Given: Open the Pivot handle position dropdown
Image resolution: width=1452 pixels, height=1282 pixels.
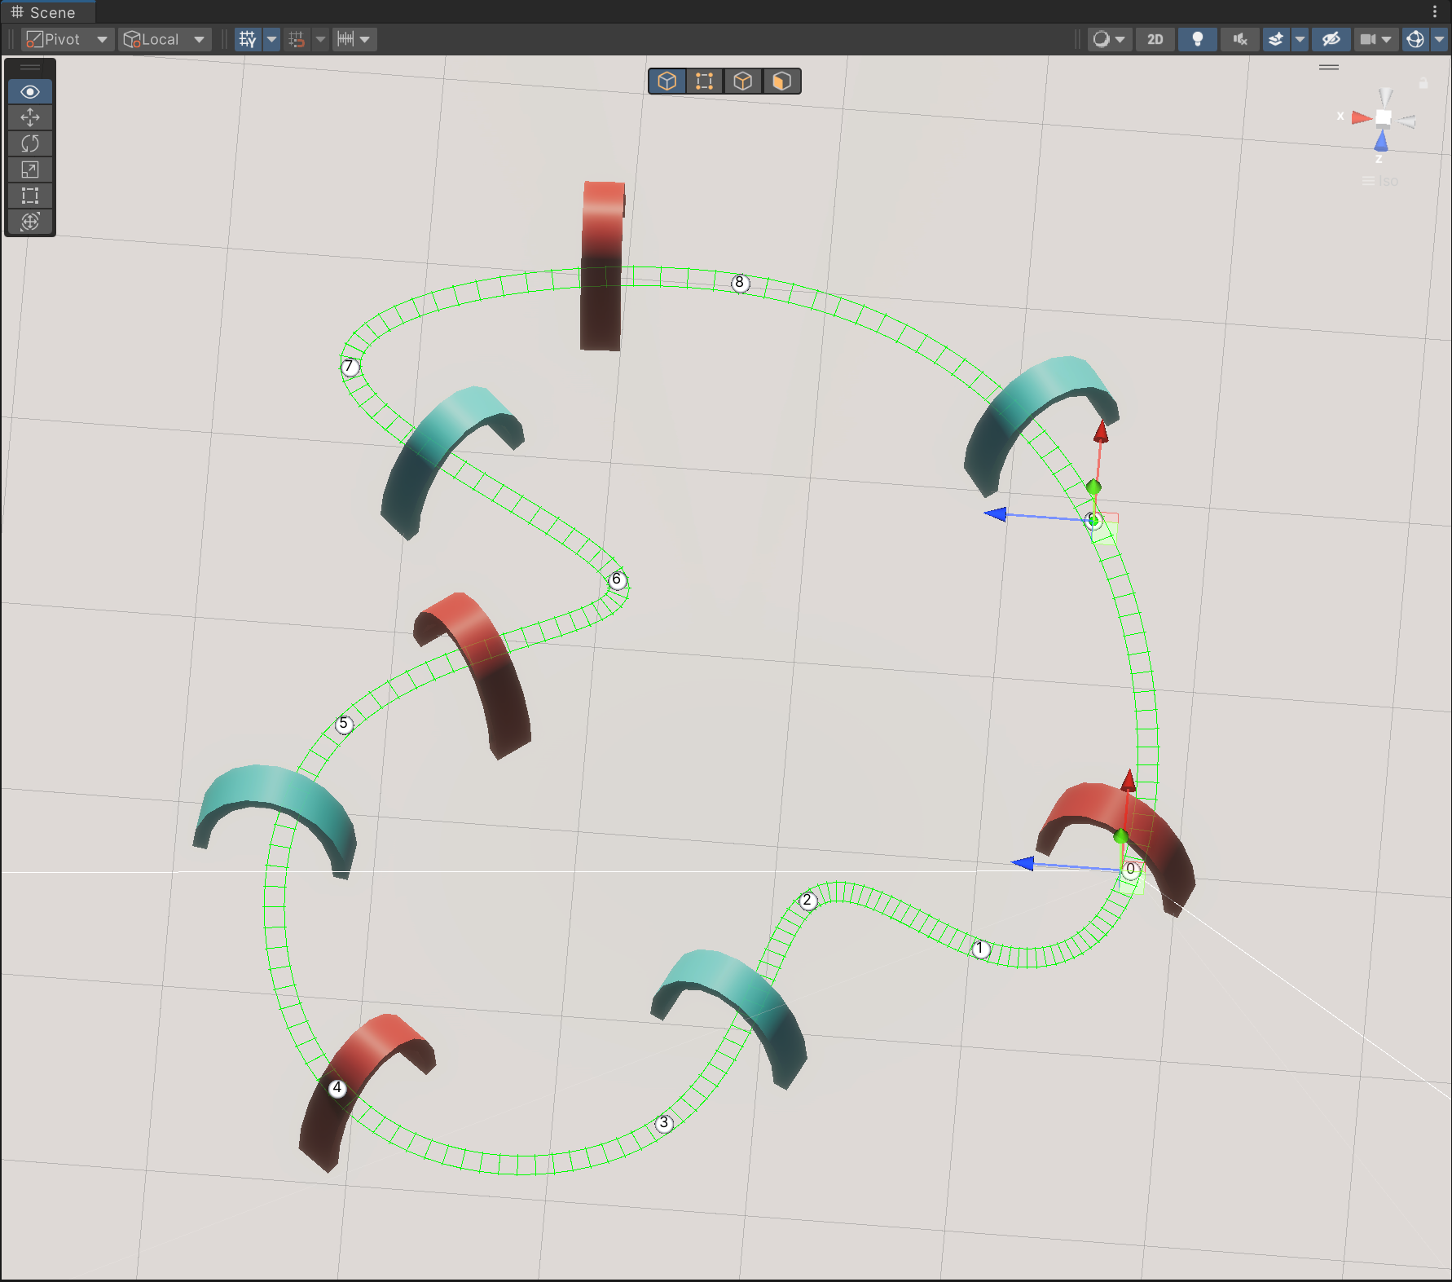Looking at the screenshot, I should 68,39.
